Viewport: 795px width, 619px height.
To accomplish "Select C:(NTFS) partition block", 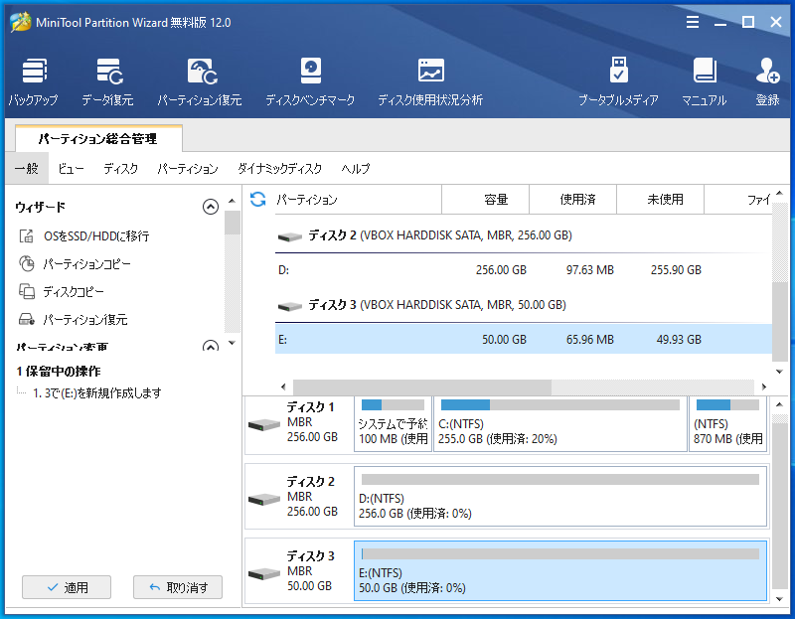I will pyautogui.click(x=560, y=424).
